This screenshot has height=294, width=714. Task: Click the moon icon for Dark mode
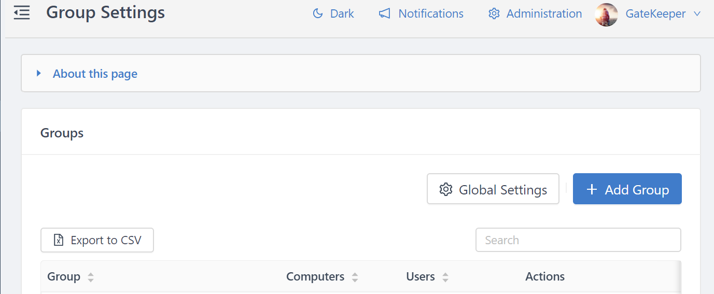tap(318, 13)
